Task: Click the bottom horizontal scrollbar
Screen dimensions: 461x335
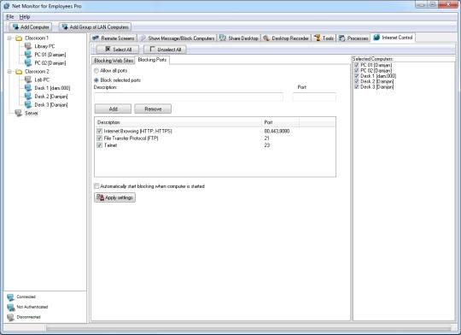Action: coord(248,327)
